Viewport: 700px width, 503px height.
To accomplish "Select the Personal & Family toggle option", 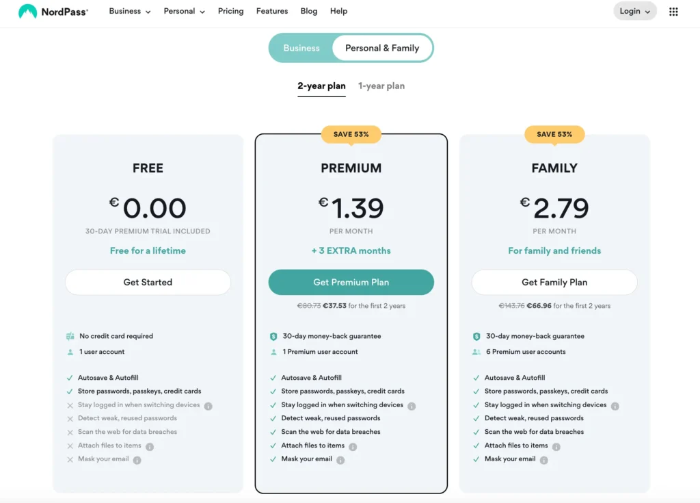I will point(382,48).
